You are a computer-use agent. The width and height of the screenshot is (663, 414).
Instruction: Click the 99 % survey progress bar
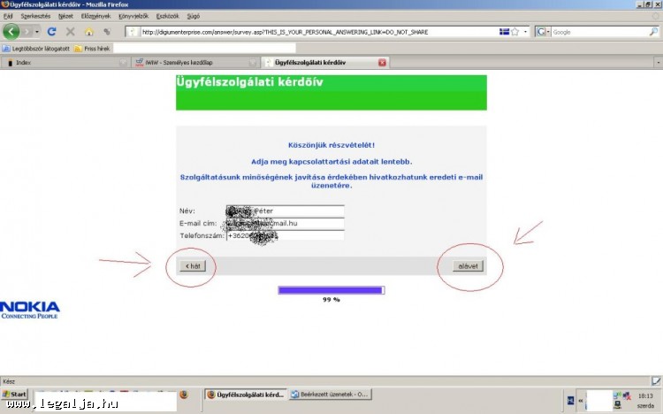(331, 289)
